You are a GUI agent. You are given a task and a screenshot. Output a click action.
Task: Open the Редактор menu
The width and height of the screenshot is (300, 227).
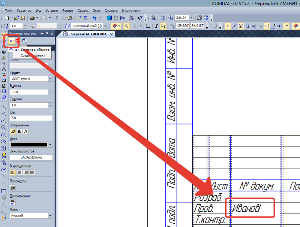24,10
